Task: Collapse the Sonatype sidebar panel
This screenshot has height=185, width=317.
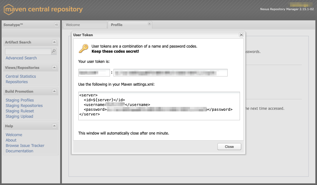Action: coord(56,25)
